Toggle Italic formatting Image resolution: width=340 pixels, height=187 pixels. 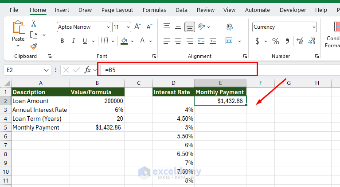point(74,41)
